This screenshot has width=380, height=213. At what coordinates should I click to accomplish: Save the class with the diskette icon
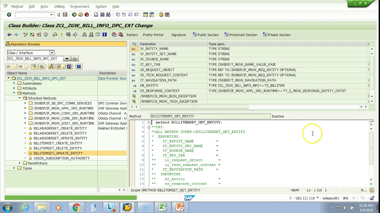[x=65, y=14]
